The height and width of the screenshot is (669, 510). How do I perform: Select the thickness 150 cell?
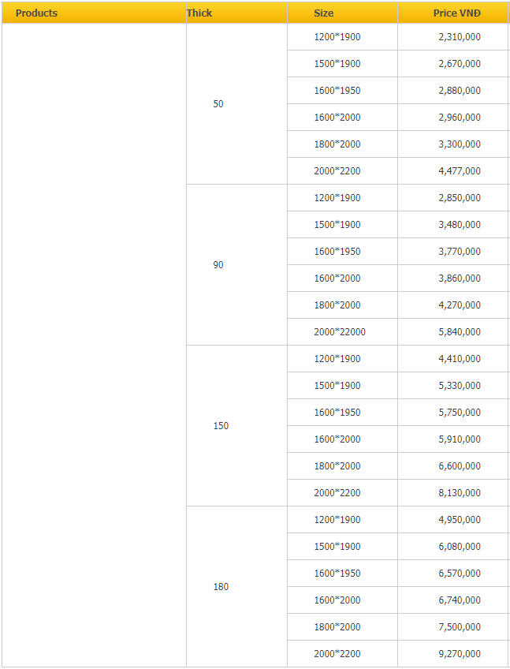pyautogui.click(x=221, y=426)
